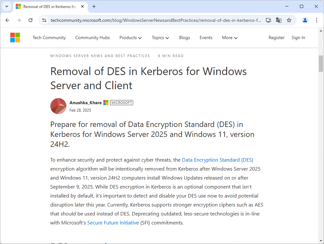Click the 6 MIN READ label
Screen dimensions: 324x244
171,56
